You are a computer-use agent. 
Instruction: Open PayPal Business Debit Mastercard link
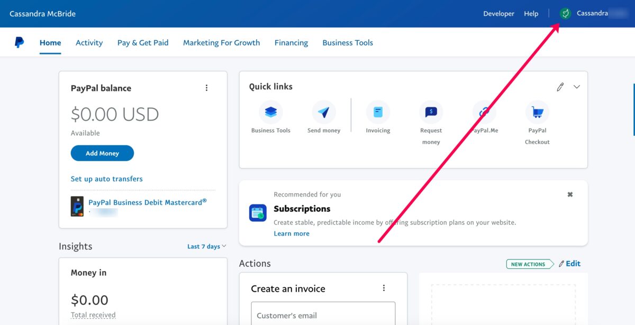click(x=148, y=202)
